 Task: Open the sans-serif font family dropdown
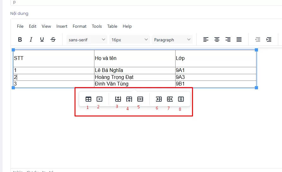pos(87,40)
